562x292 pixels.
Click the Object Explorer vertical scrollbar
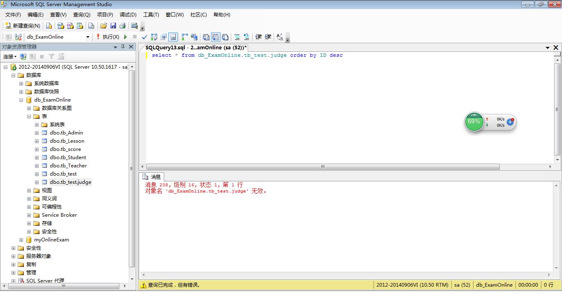(132, 169)
